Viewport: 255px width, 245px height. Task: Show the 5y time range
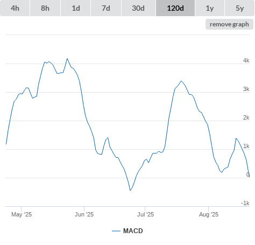tap(239, 8)
